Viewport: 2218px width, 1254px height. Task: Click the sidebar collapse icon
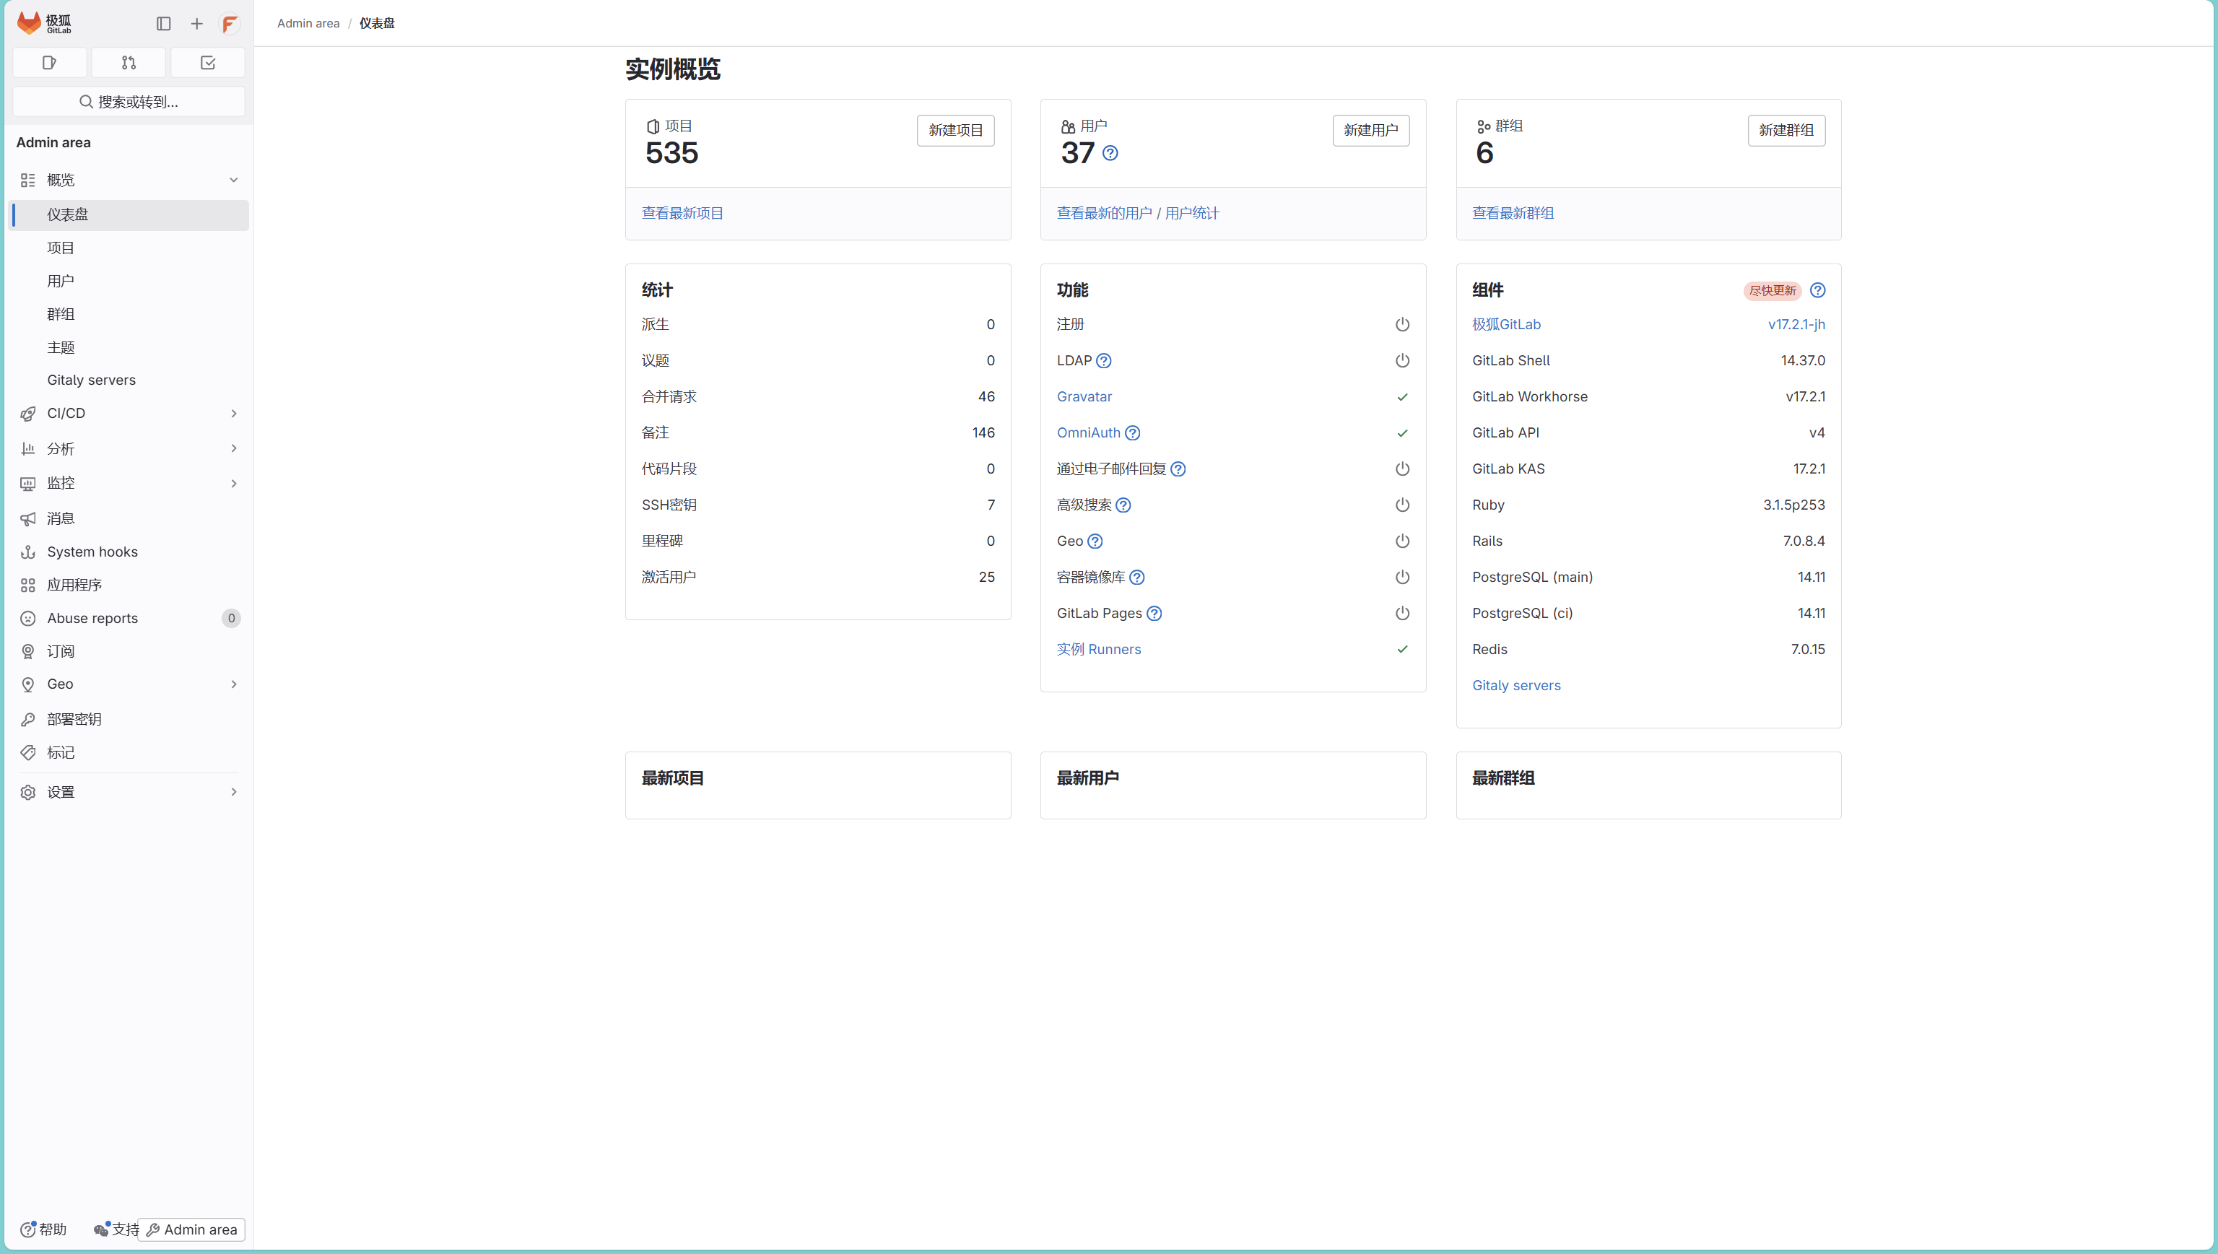click(164, 23)
